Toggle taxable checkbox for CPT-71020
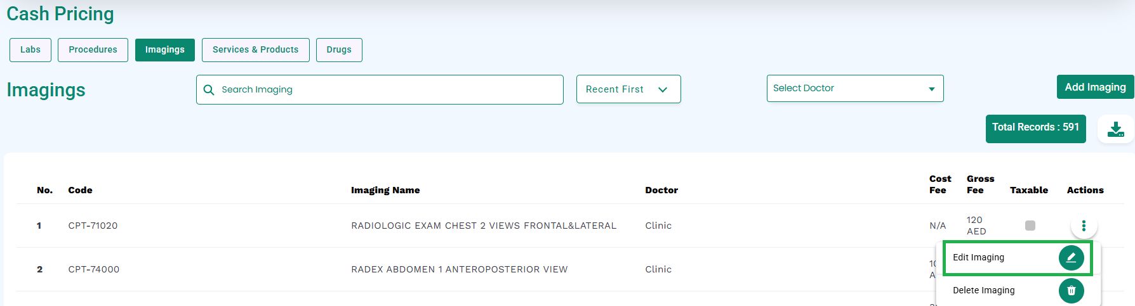 [1030, 226]
